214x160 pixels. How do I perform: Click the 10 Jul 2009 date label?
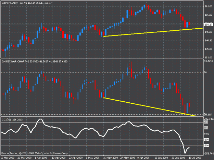195,158
